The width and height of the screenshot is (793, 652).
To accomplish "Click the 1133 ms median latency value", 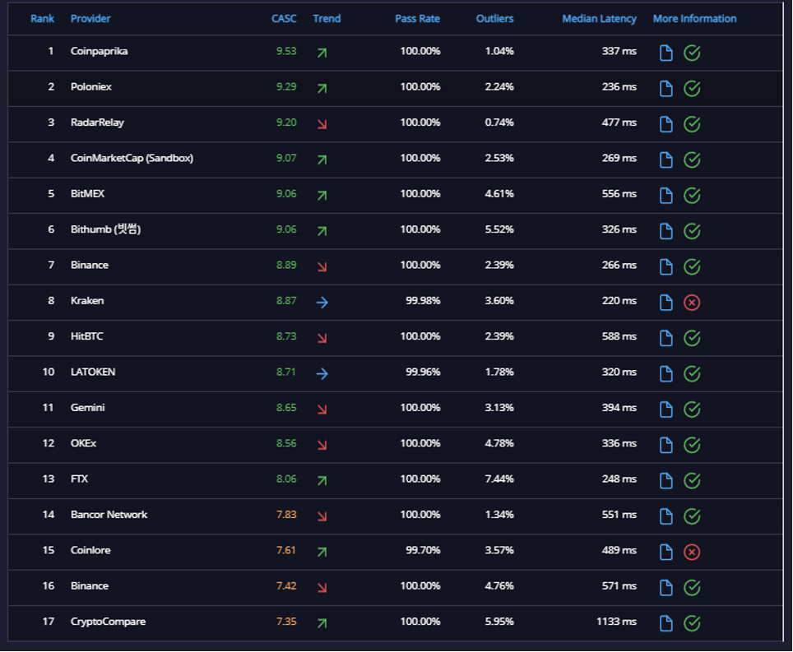I will [616, 622].
